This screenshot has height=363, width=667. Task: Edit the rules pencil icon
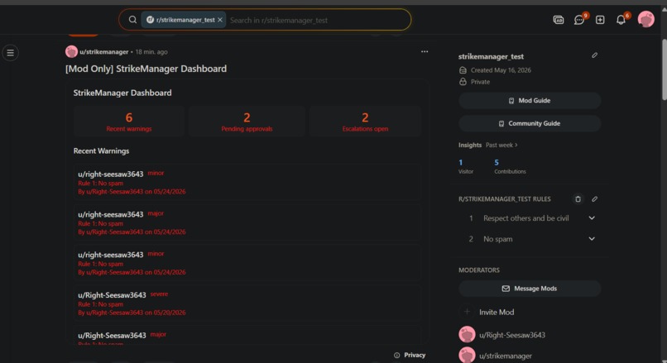[594, 199]
